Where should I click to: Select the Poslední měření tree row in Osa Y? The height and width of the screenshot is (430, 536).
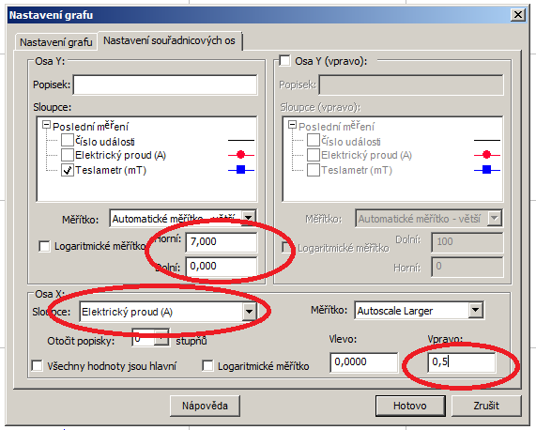[x=91, y=127]
